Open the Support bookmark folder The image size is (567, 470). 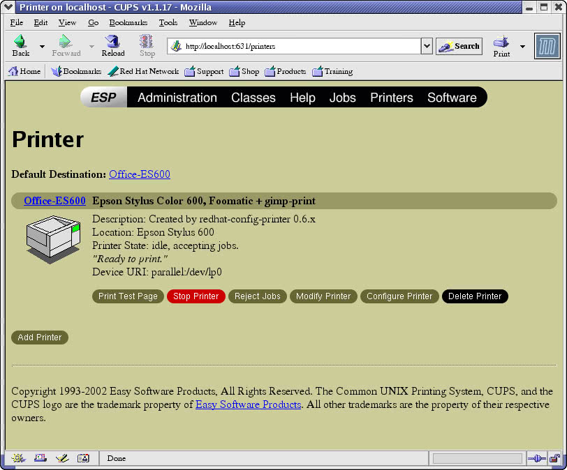204,71
